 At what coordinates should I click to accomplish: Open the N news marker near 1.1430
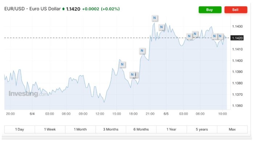click(161, 27)
